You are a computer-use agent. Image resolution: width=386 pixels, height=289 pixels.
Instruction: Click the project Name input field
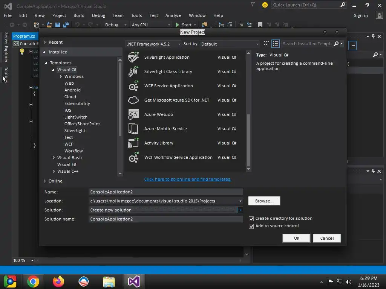(x=166, y=192)
